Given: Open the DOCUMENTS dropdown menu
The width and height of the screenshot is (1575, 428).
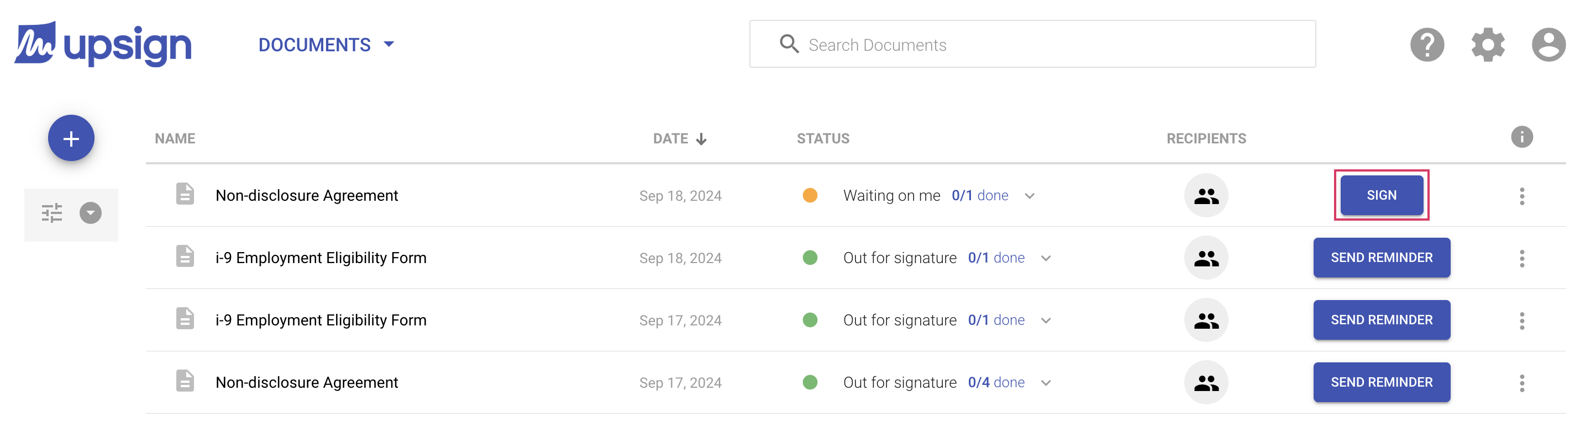Looking at the screenshot, I should [x=326, y=45].
